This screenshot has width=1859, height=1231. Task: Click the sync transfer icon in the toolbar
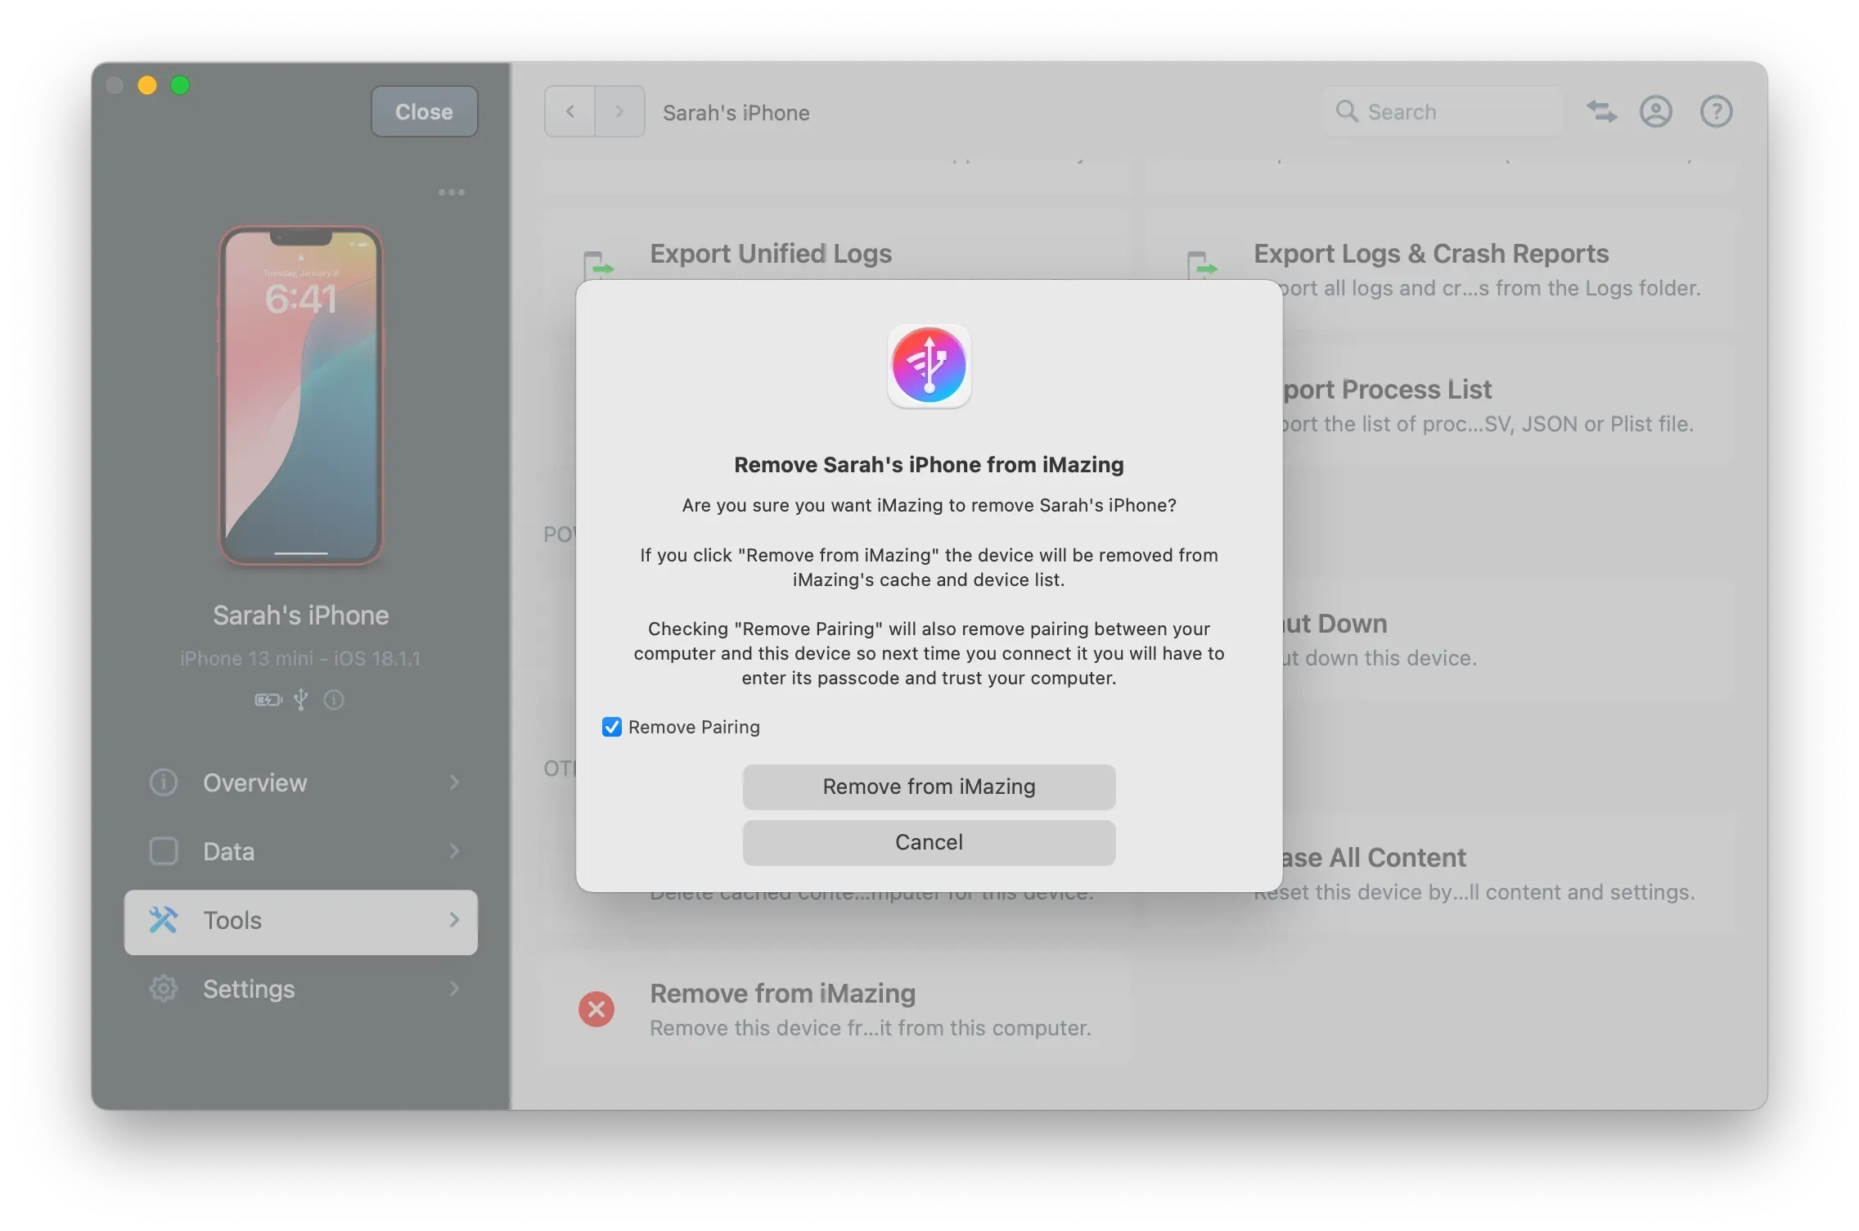coord(1600,111)
